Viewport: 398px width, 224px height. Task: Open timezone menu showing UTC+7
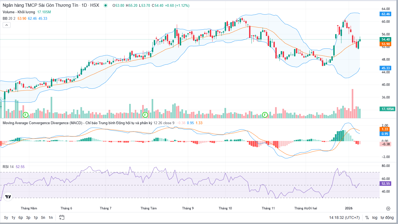[x=344, y=218]
